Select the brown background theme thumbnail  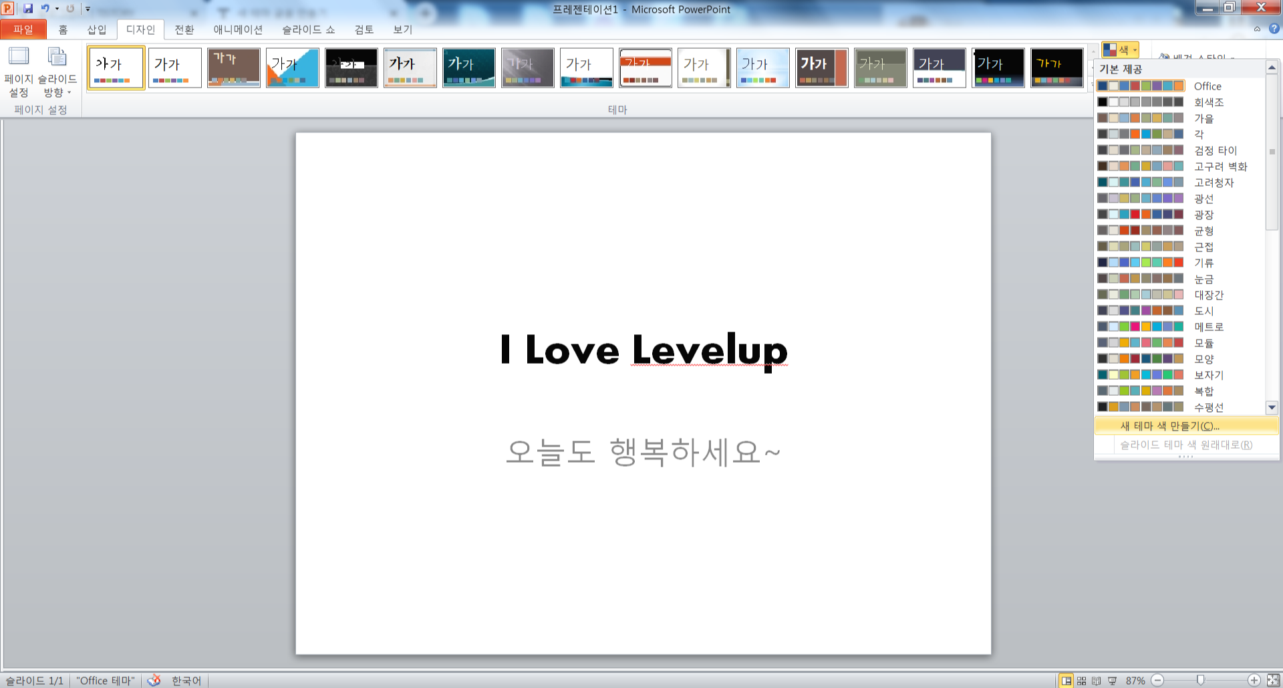point(233,68)
